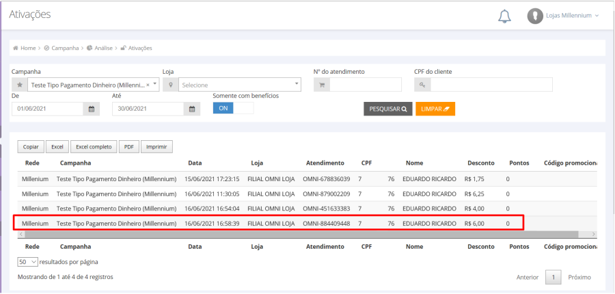Click the discount value R$ 1,75

click(x=474, y=179)
